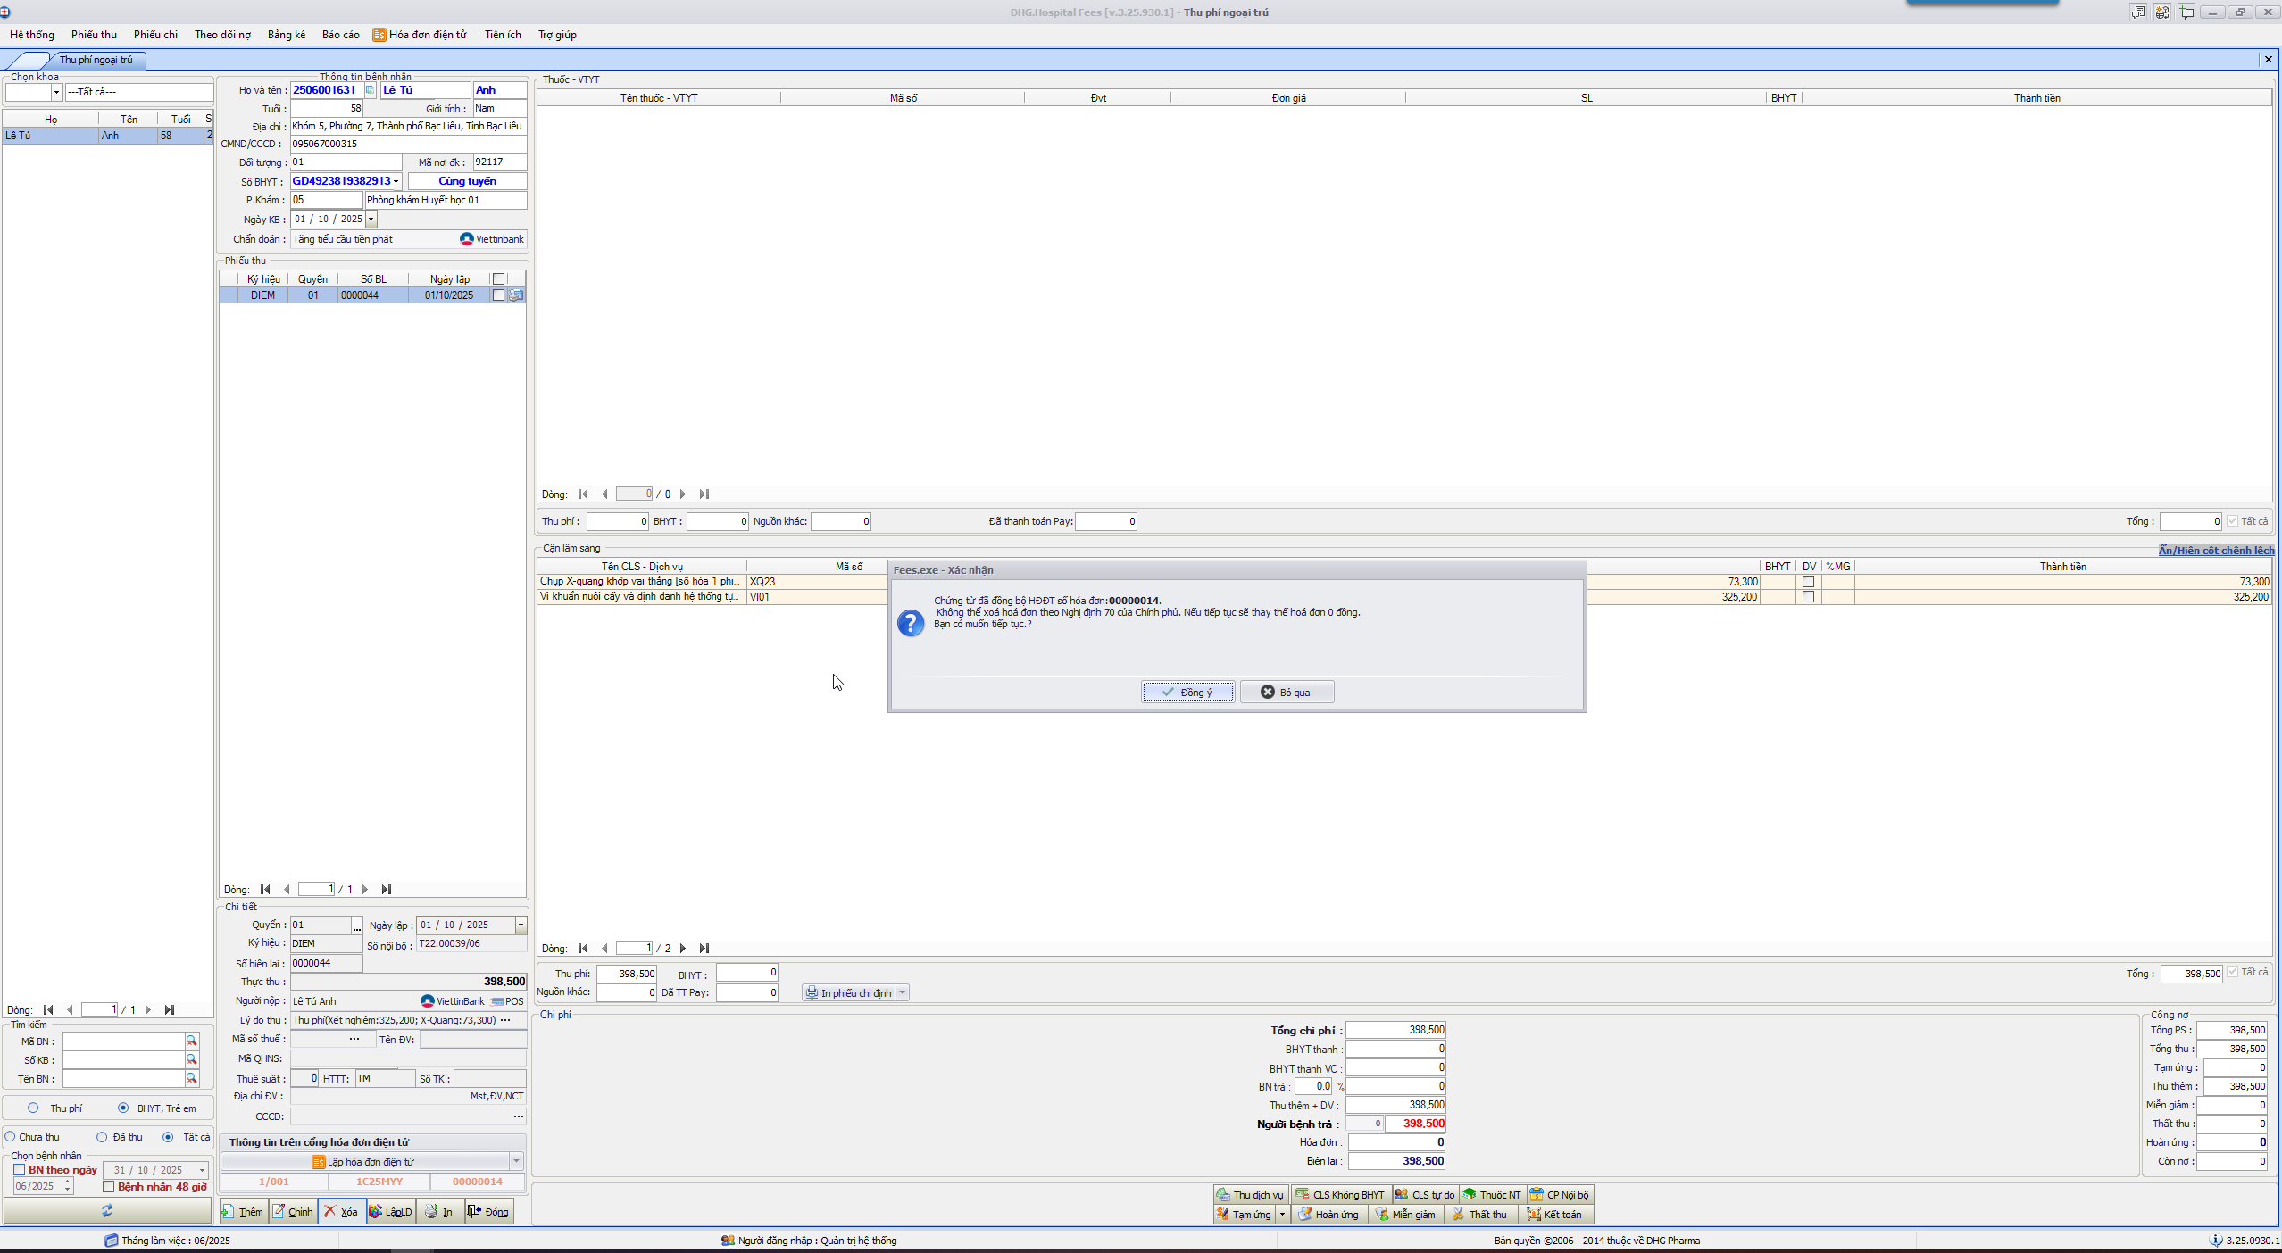The image size is (2282, 1253).
Task: Click the refresh patient list button
Action: (107, 1210)
